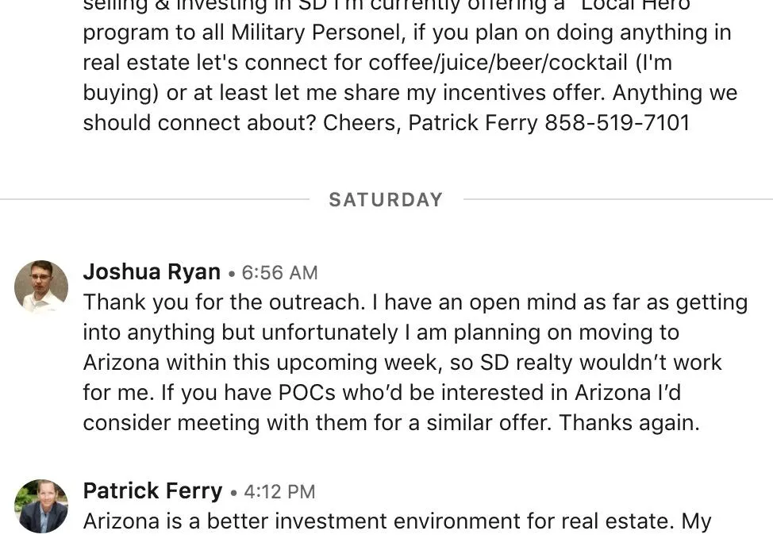Click Patrick Ferry's profile photo
This screenshot has height=546, width=773.
point(41,506)
